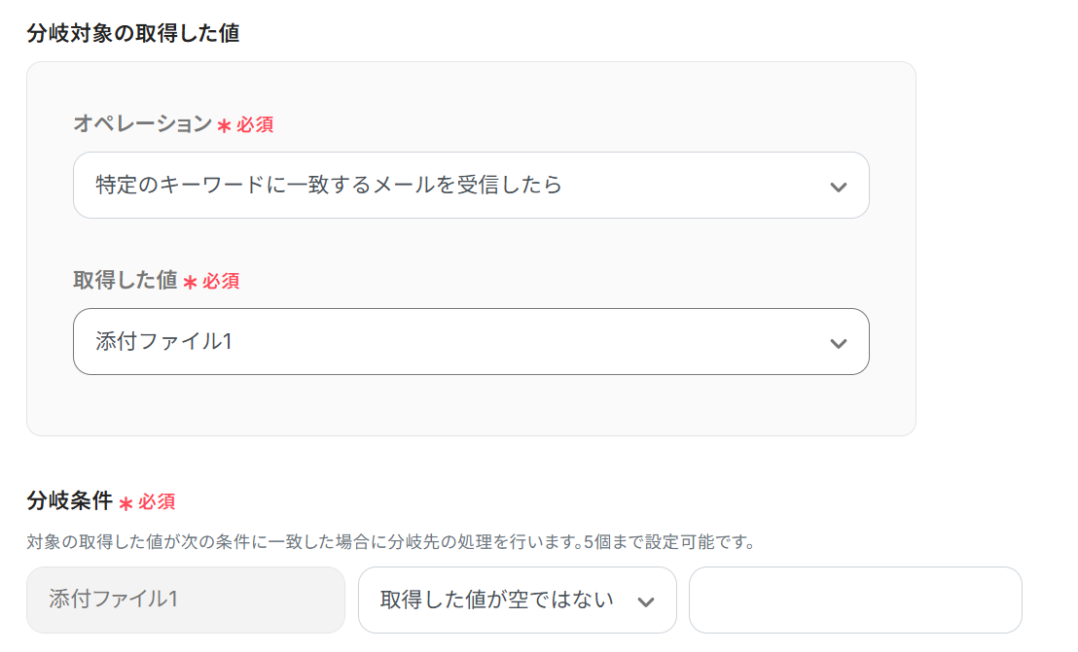Click the red asterisk beside 取得した値 label

[190, 282]
